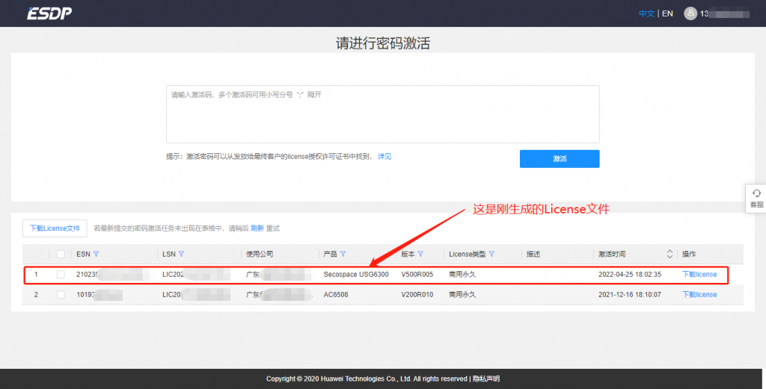
Task: Filter the 版本 column
Action: point(420,254)
